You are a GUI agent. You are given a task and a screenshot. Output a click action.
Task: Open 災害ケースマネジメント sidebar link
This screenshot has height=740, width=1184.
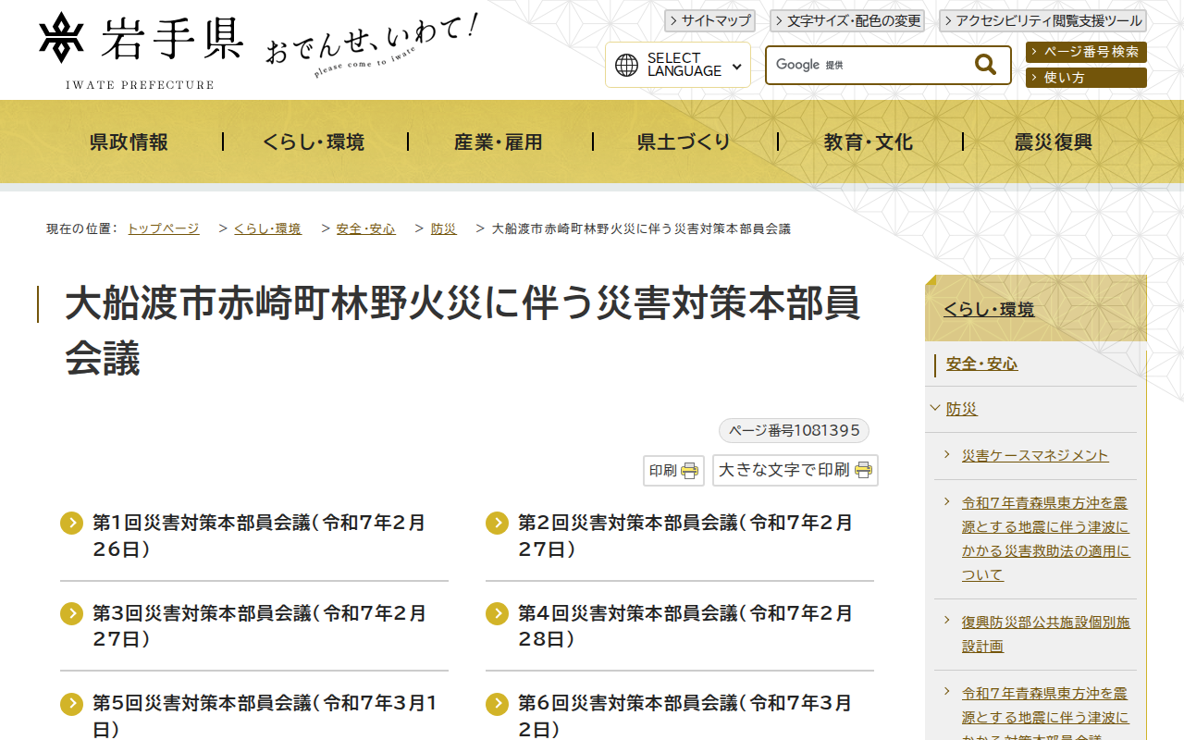tap(1035, 455)
